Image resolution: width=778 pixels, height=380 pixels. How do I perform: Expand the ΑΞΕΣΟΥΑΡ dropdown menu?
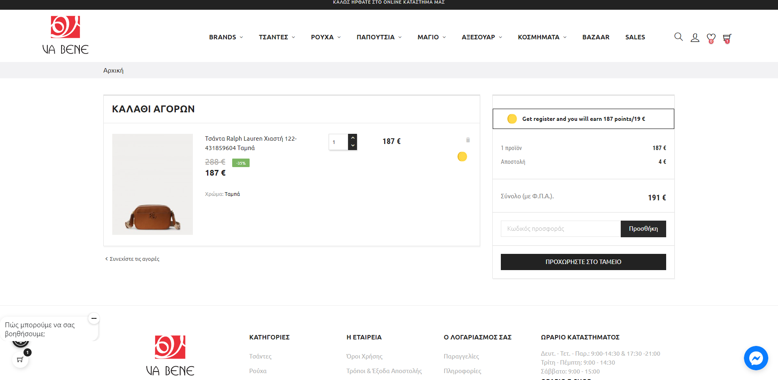pyautogui.click(x=482, y=37)
